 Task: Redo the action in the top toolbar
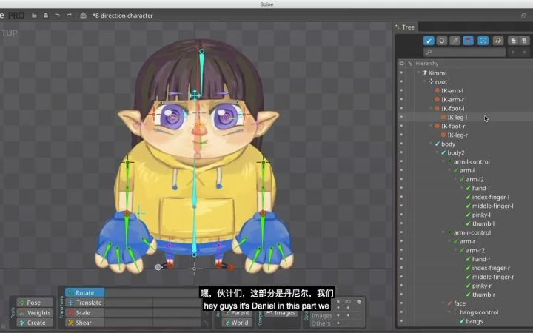(69, 16)
